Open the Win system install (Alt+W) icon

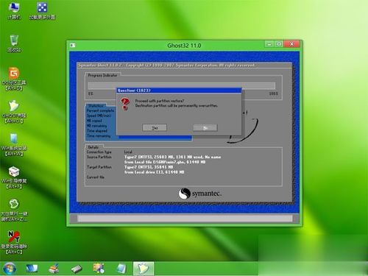pyautogui.click(x=14, y=145)
